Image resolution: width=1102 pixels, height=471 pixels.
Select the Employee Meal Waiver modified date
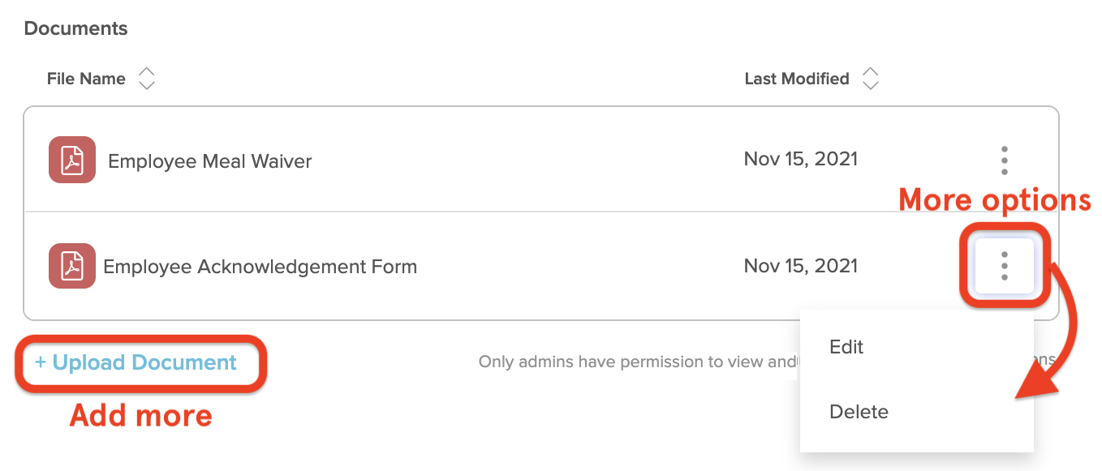tap(801, 159)
